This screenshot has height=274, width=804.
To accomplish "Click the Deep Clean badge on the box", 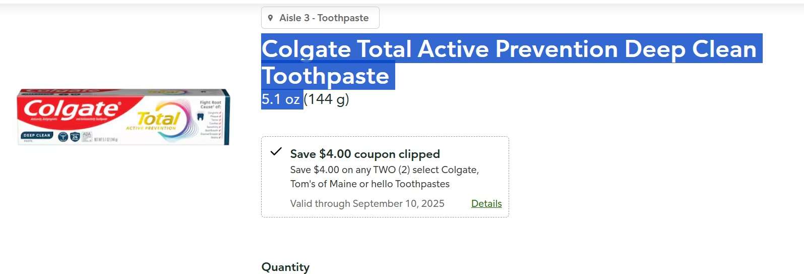I will click(37, 135).
